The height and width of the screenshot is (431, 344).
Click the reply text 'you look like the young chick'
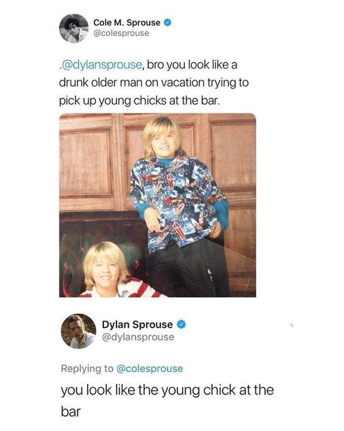[148, 391]
